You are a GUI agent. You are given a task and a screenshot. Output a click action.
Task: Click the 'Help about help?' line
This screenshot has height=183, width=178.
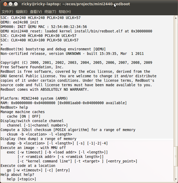point(17,175)
